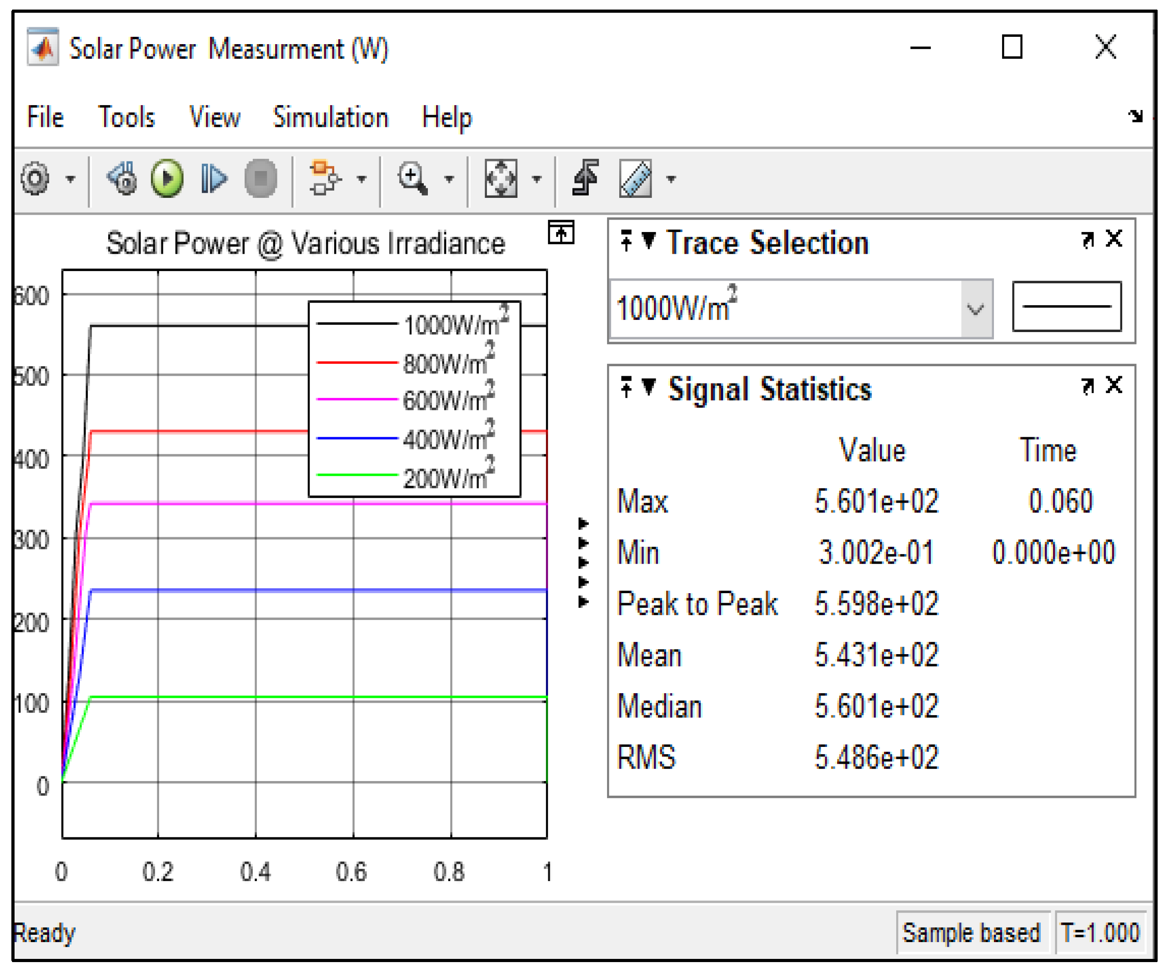Toggle the cursor measurements ruler icon
1169x973 pixels.
click(x=636, y=179)
